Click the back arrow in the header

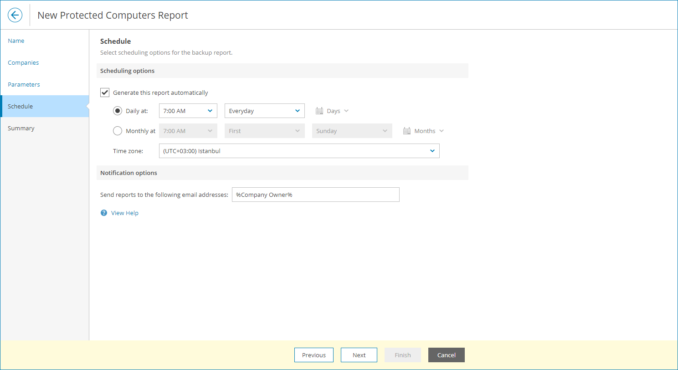(15, 15)
